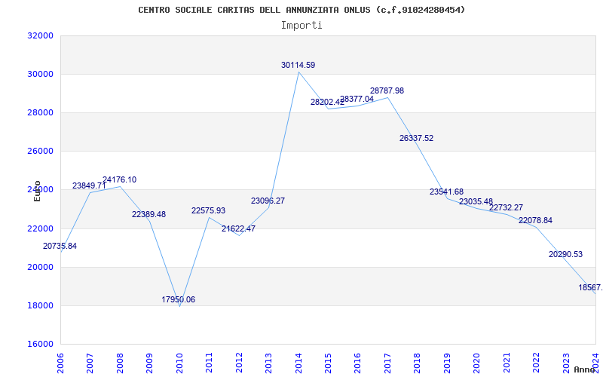This screenshot has width=603, height=377.
Task: Click x-axis year 2019
Action: pos(447,363)
